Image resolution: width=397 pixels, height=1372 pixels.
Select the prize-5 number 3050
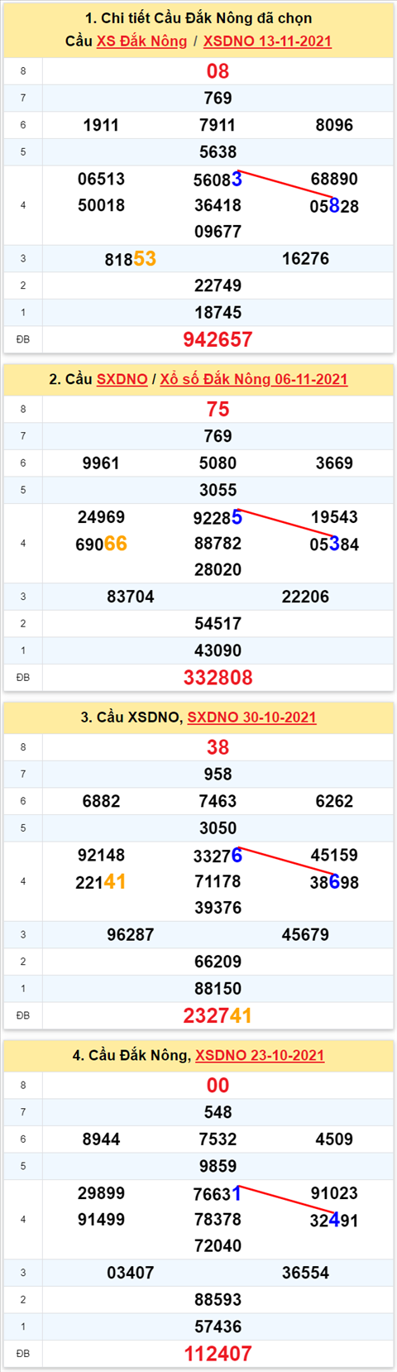218,828
